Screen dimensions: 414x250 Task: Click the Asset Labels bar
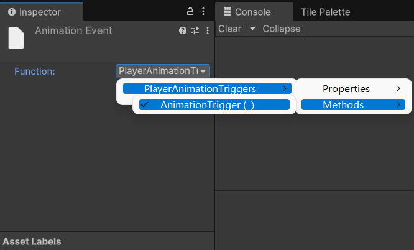(107, 241)
